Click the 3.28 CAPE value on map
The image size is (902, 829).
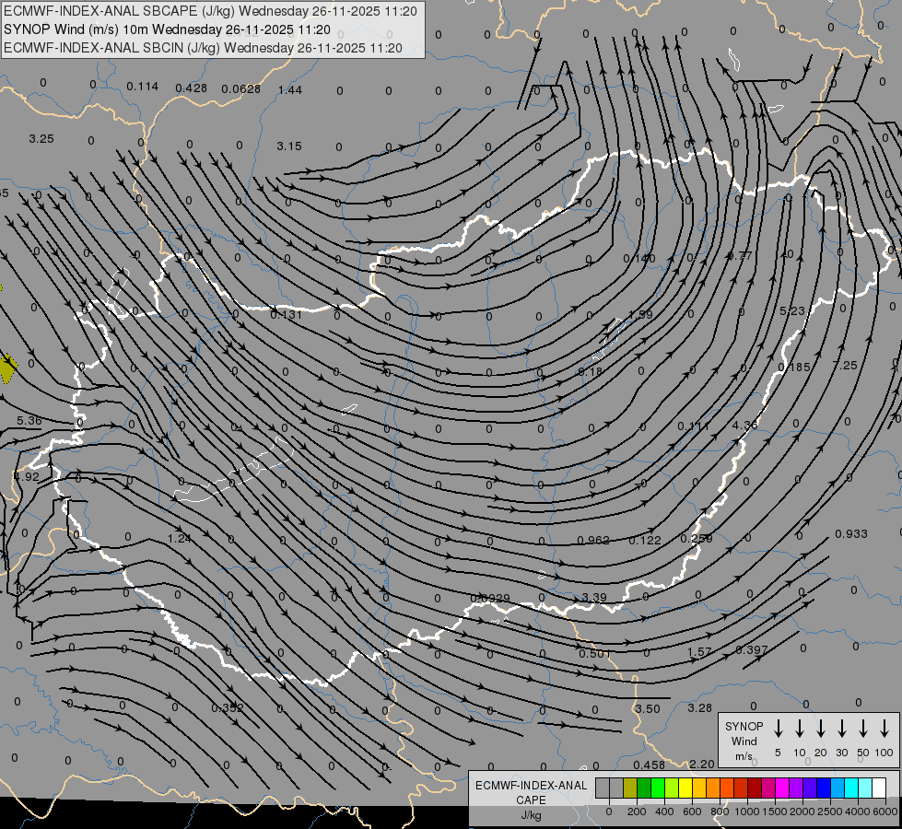[699, 708]
